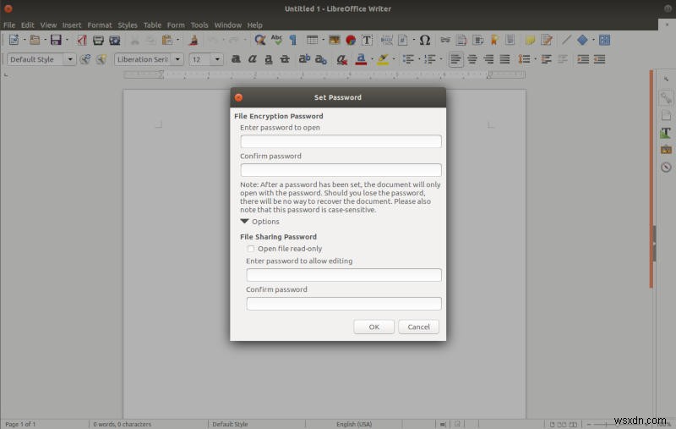Click Enter password to open field
The height and width of the screenshot is (429, 676).
coord(341,141)
